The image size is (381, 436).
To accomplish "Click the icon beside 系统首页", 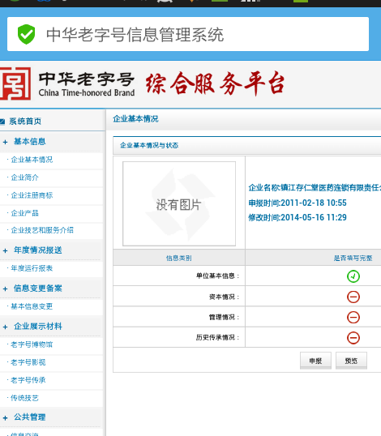I will click(x=2, y=122).
